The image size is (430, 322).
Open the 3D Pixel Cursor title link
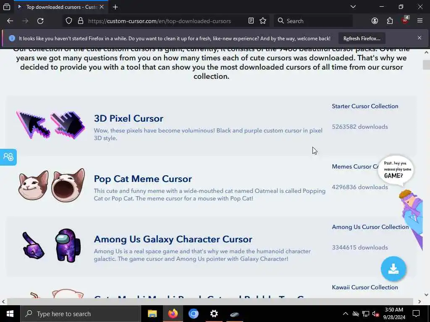point(128,118)
